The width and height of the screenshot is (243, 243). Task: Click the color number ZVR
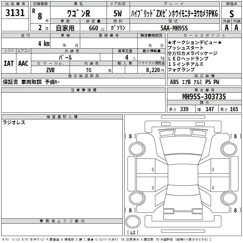tap(50, 70)
